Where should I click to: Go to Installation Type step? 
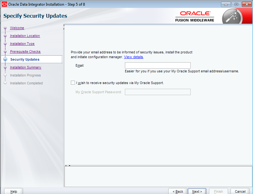pos(22,44)
